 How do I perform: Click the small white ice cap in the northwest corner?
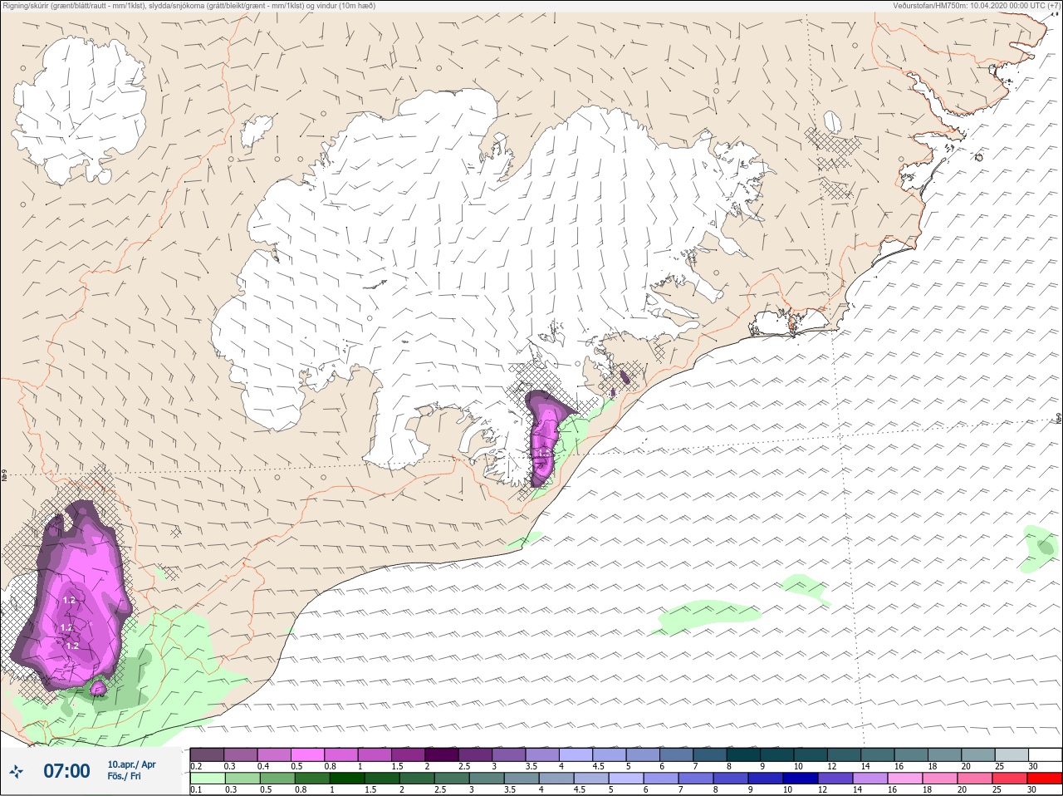pyautogui.click(x=79, y=110)
